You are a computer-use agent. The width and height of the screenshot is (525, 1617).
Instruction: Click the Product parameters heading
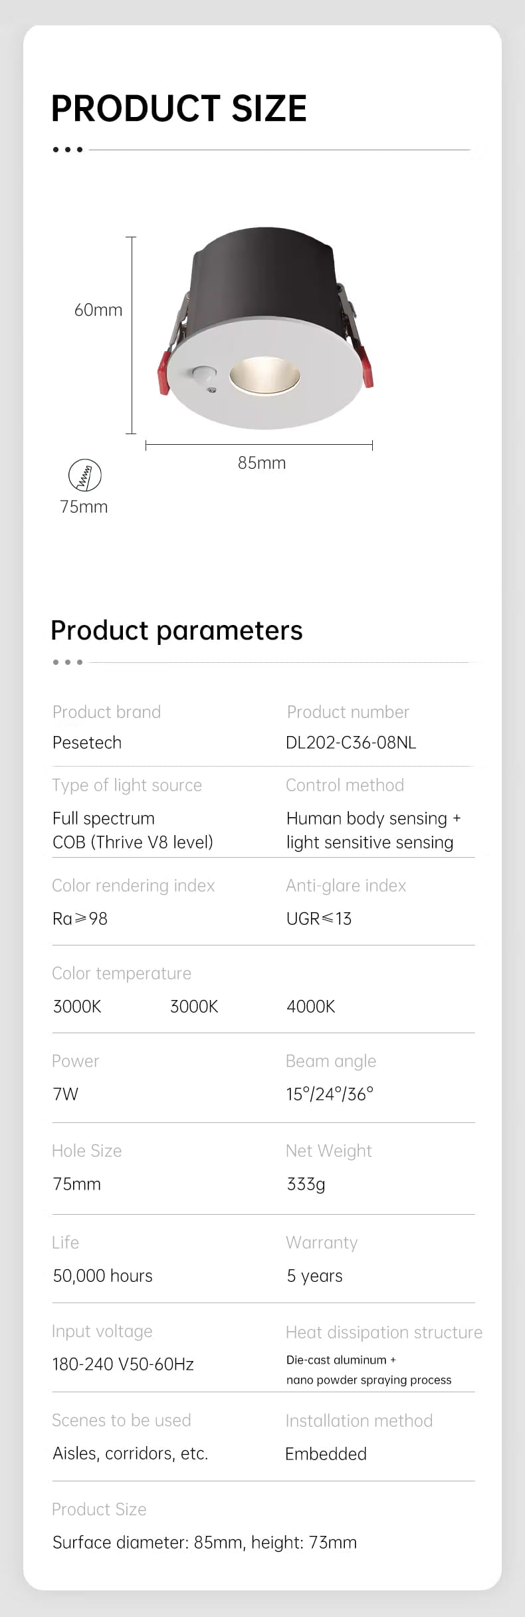pos(177,631)
